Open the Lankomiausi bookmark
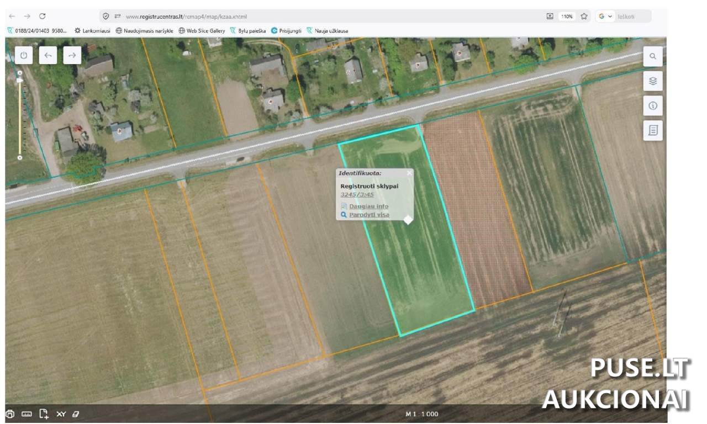707x424 pixels. coord(93,31)
